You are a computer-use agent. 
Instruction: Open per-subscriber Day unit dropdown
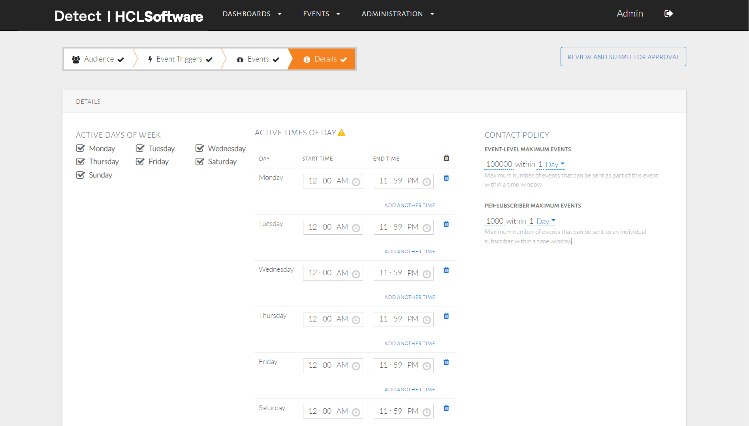tap(546, 221)
